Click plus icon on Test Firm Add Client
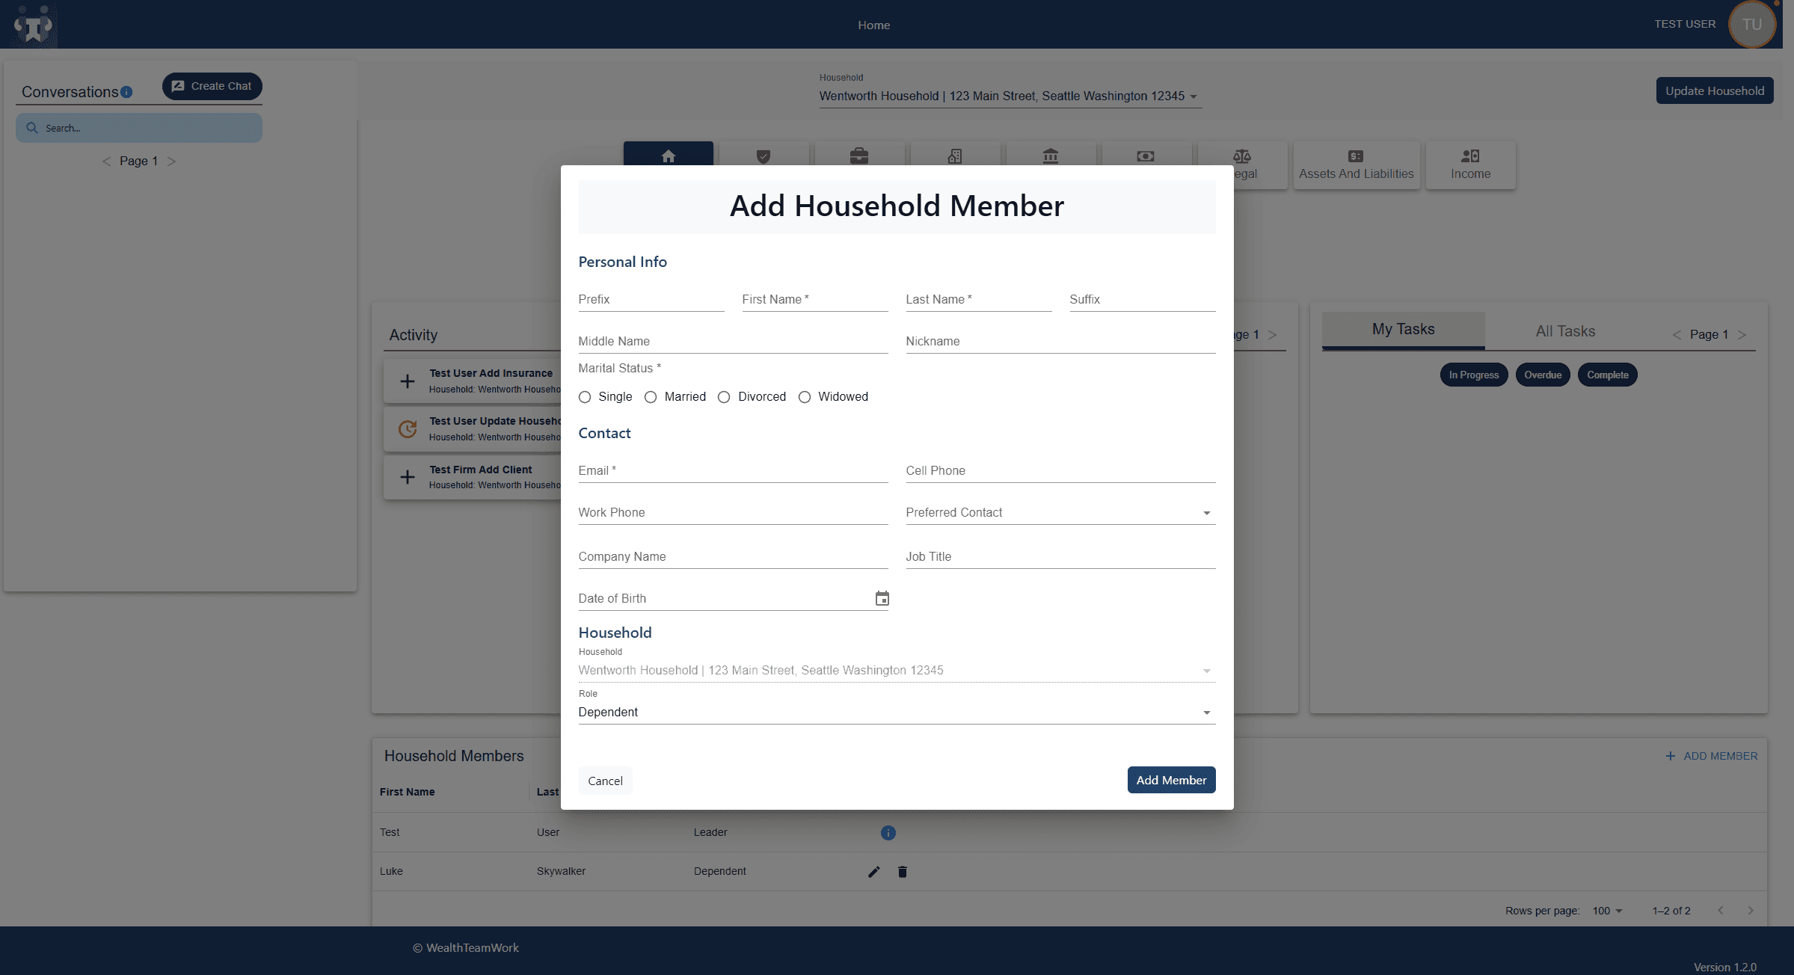1794x975 pixels. [x=408, y=477]
